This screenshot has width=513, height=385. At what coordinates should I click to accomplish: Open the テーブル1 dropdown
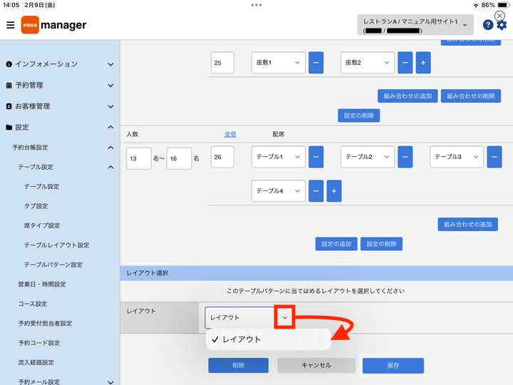click(279, 157)
